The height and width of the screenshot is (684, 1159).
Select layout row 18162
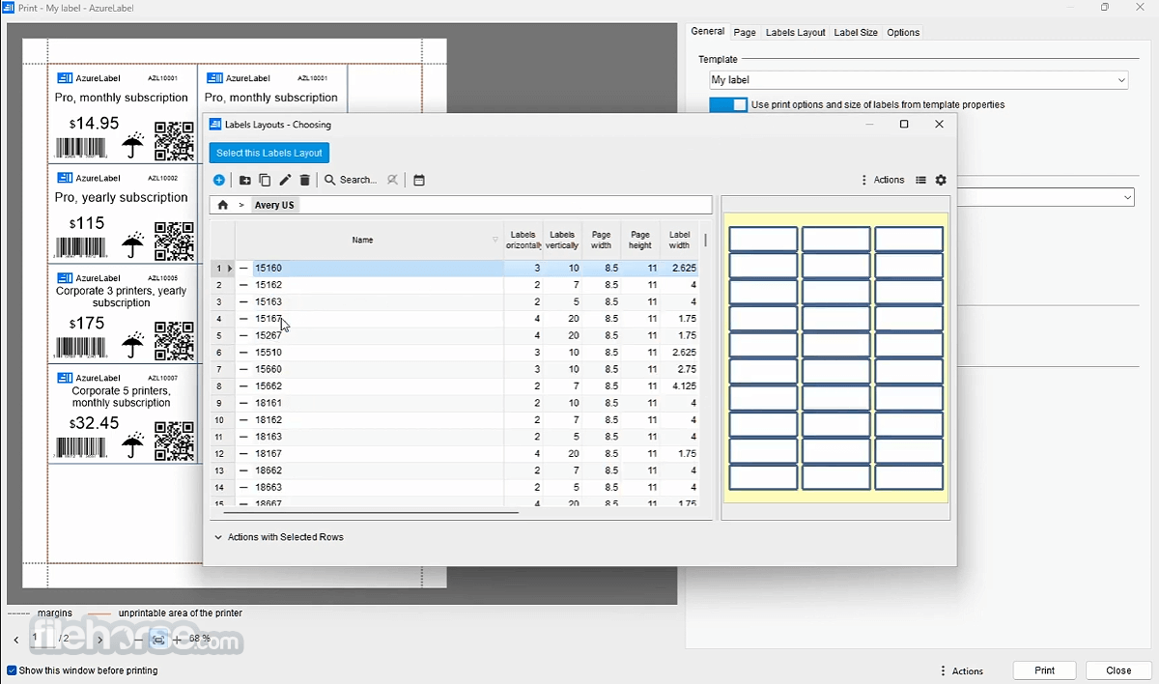tap(454, 420)
